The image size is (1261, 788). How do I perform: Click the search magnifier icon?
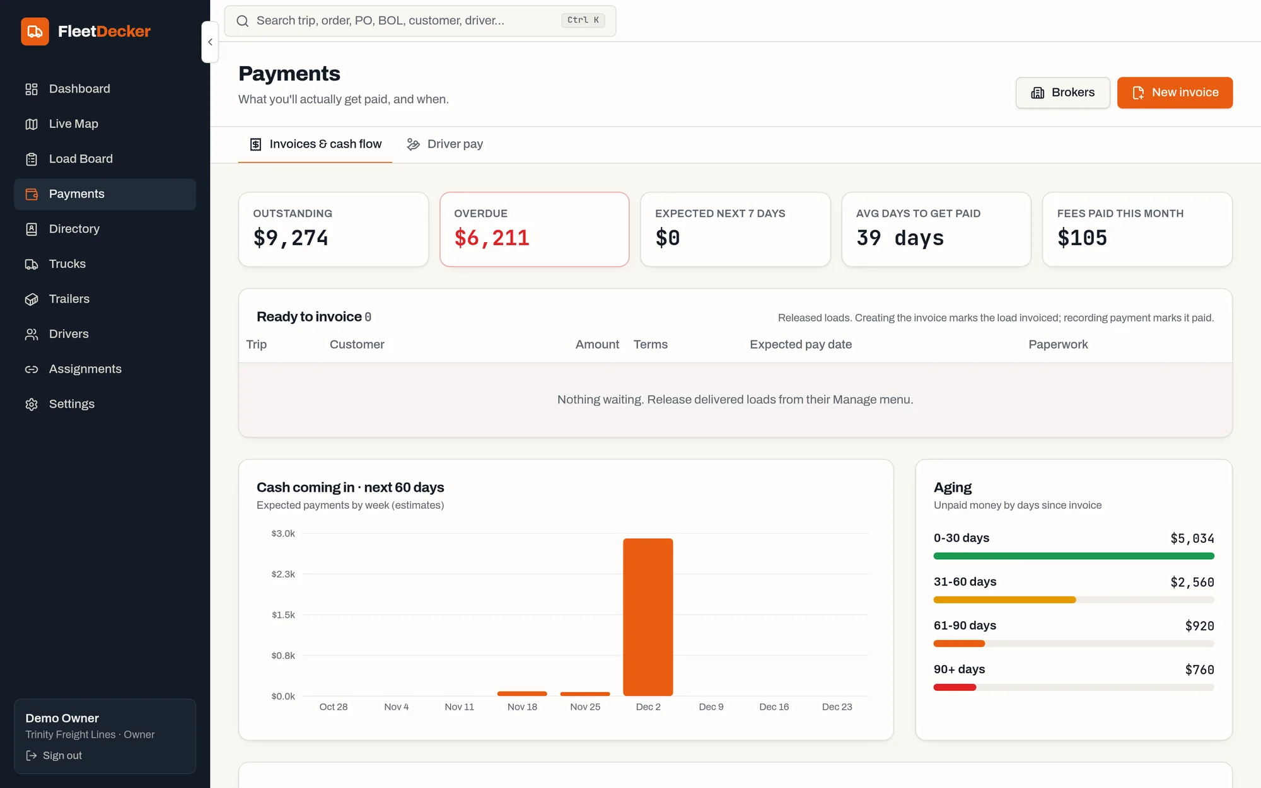pos(242,21)
